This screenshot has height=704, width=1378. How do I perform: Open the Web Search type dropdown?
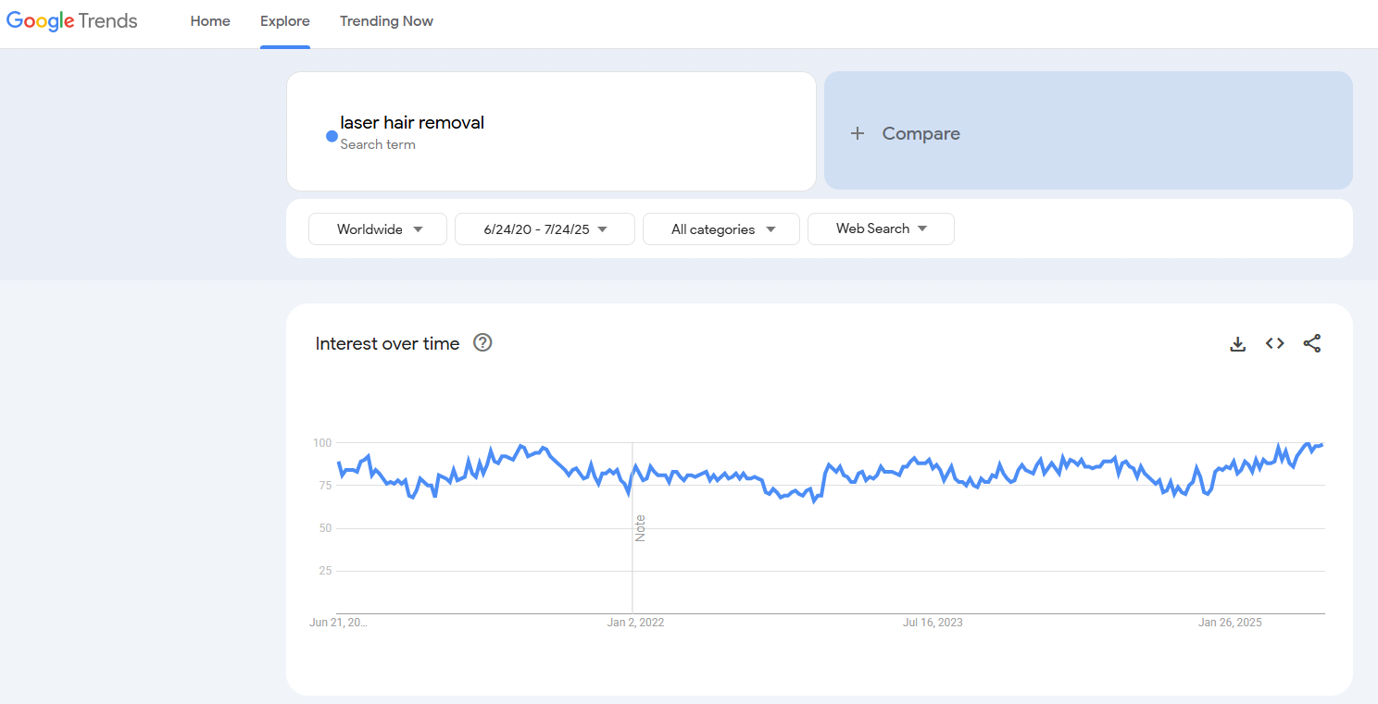tap(881, 228)
